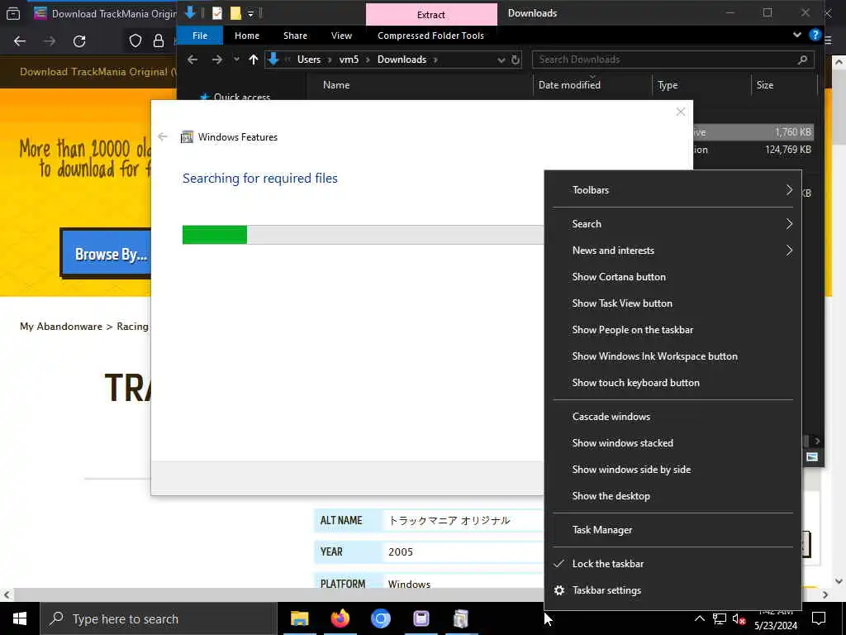Open Share tab in Explorer ribbon

pyautogui.click(x=295, y=36)
